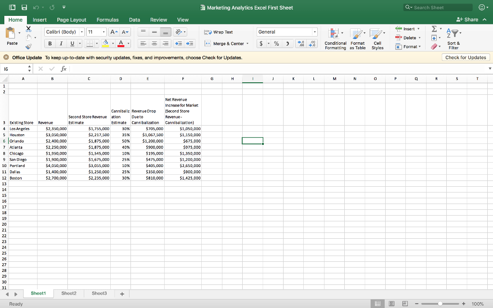The height and width of the screenshot is (308, 493).
Task: Click the AutoSum sigma icon
Action: click(x=435, y=29)
